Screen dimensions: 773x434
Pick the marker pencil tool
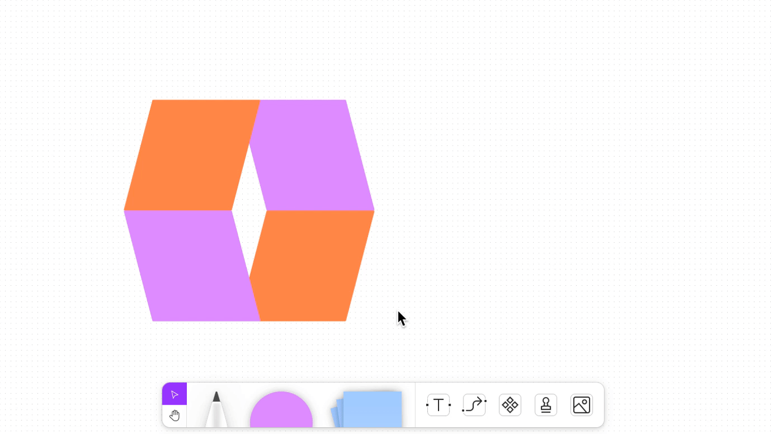[x=216, y=410]
